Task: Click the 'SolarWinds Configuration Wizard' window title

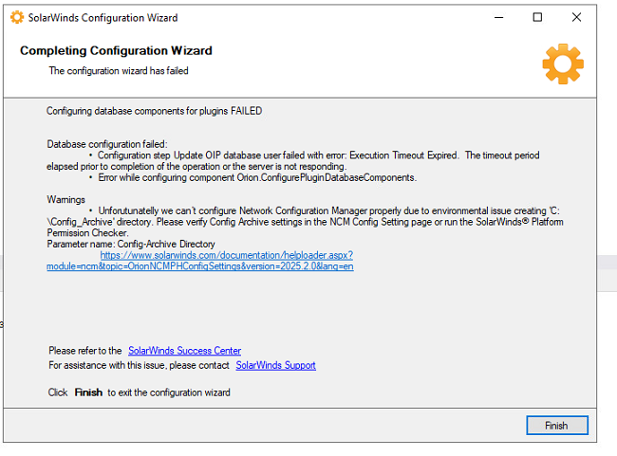Action: 103,18
